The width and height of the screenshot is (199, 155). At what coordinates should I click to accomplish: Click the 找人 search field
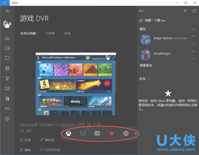[x=160, y=11]
